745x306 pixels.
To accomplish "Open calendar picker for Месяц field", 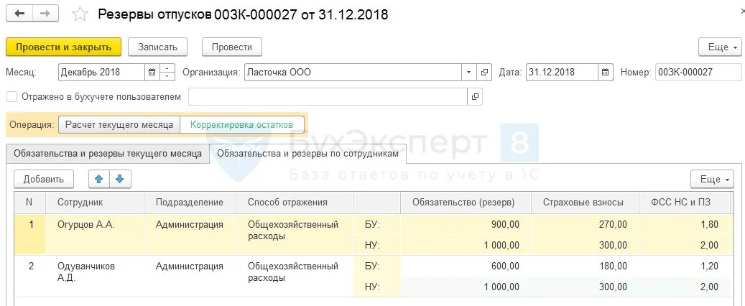I will (x=152, y=73).
